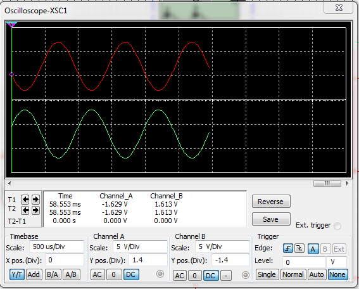Click the Reverse button

coord(271,202)
